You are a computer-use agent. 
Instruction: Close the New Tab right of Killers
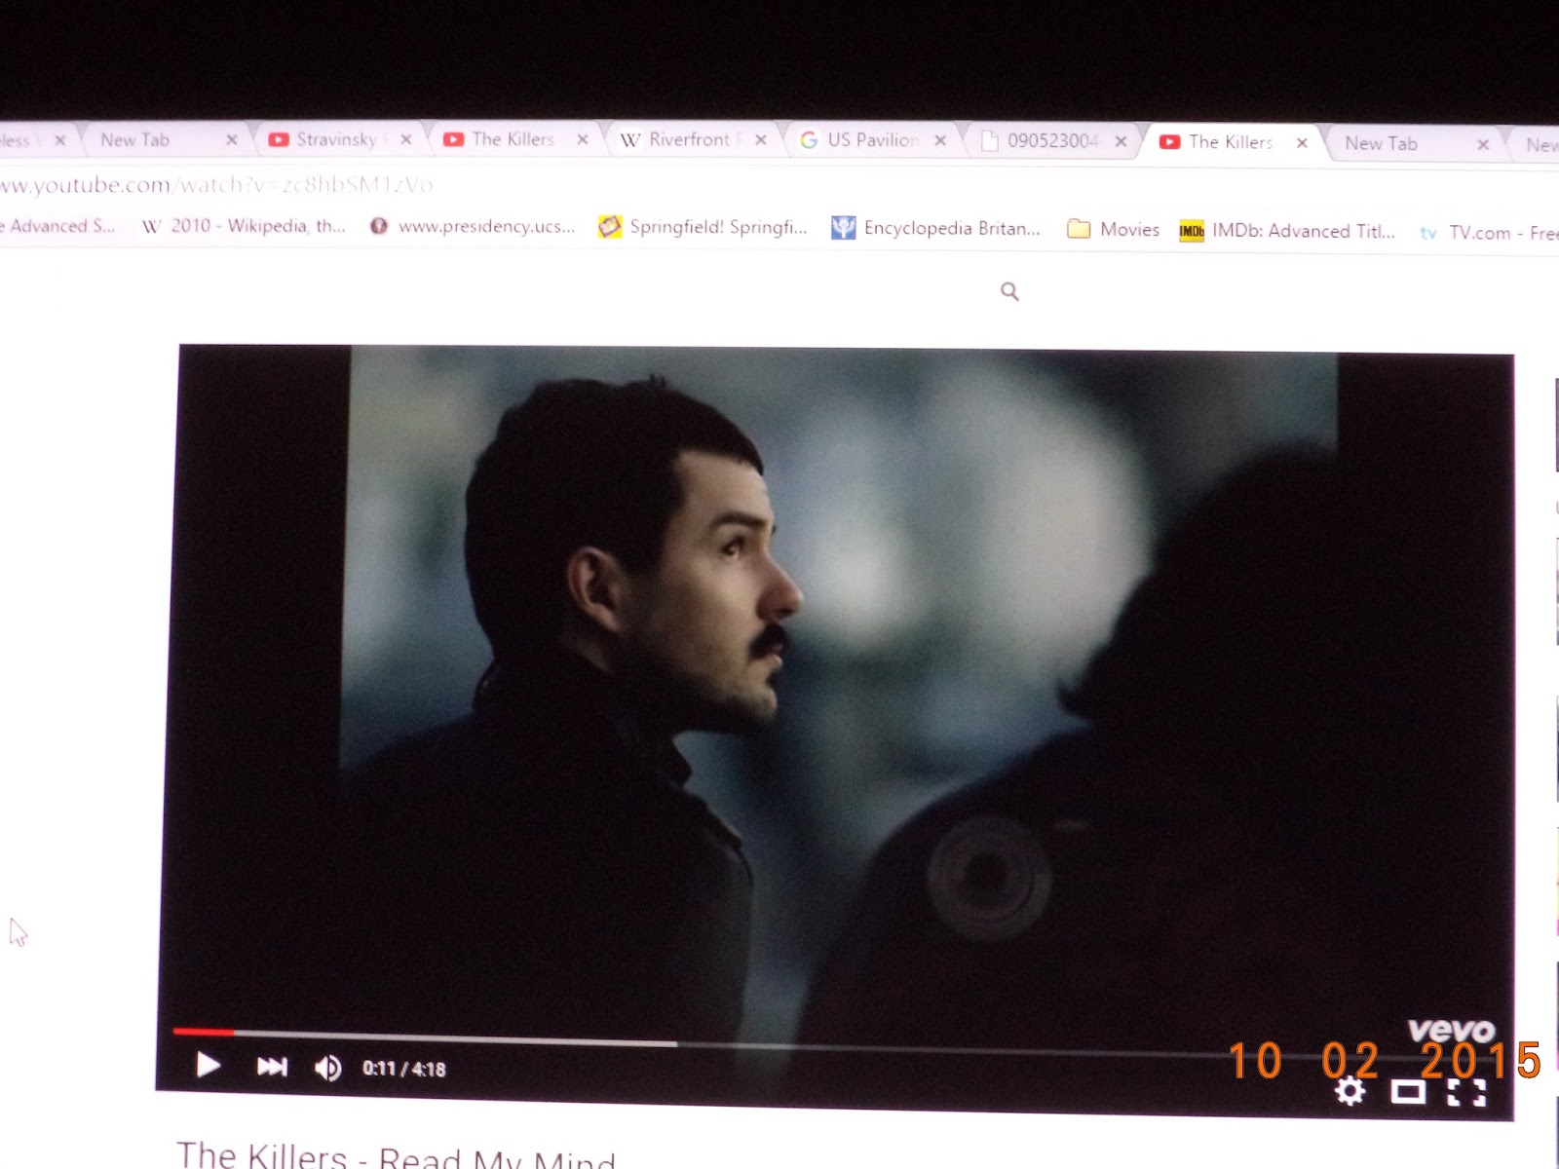(1483, 144)
